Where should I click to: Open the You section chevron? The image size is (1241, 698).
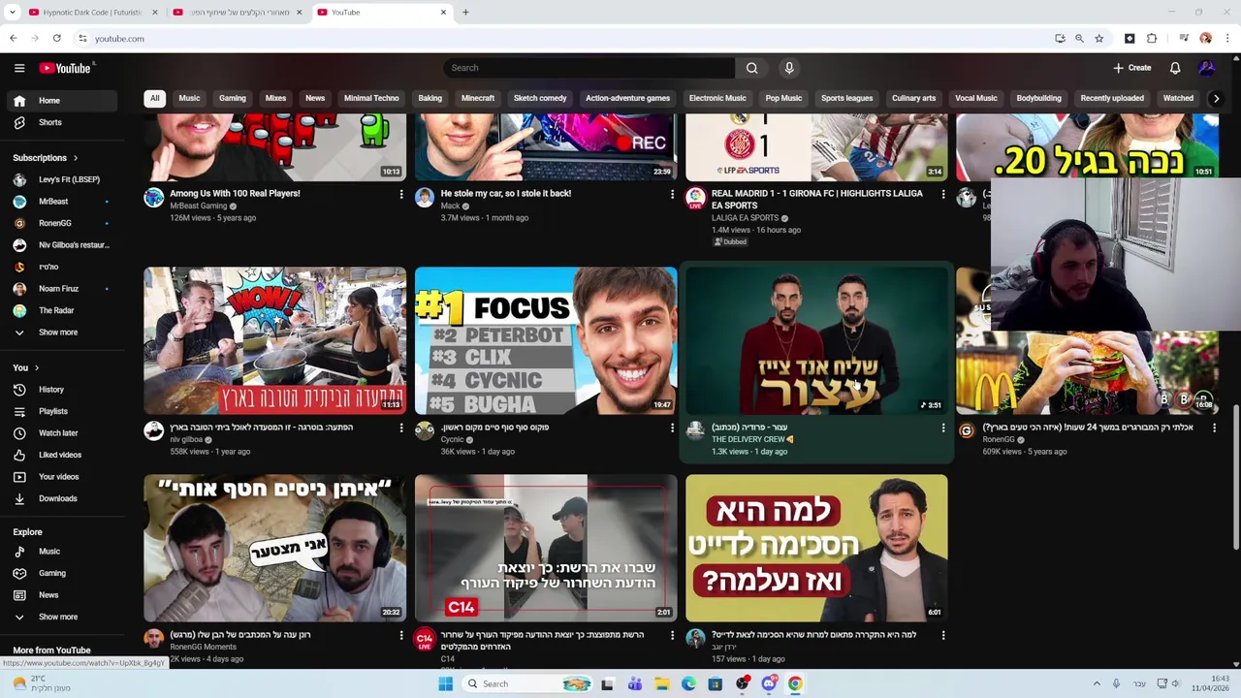(x=37, y=368)
